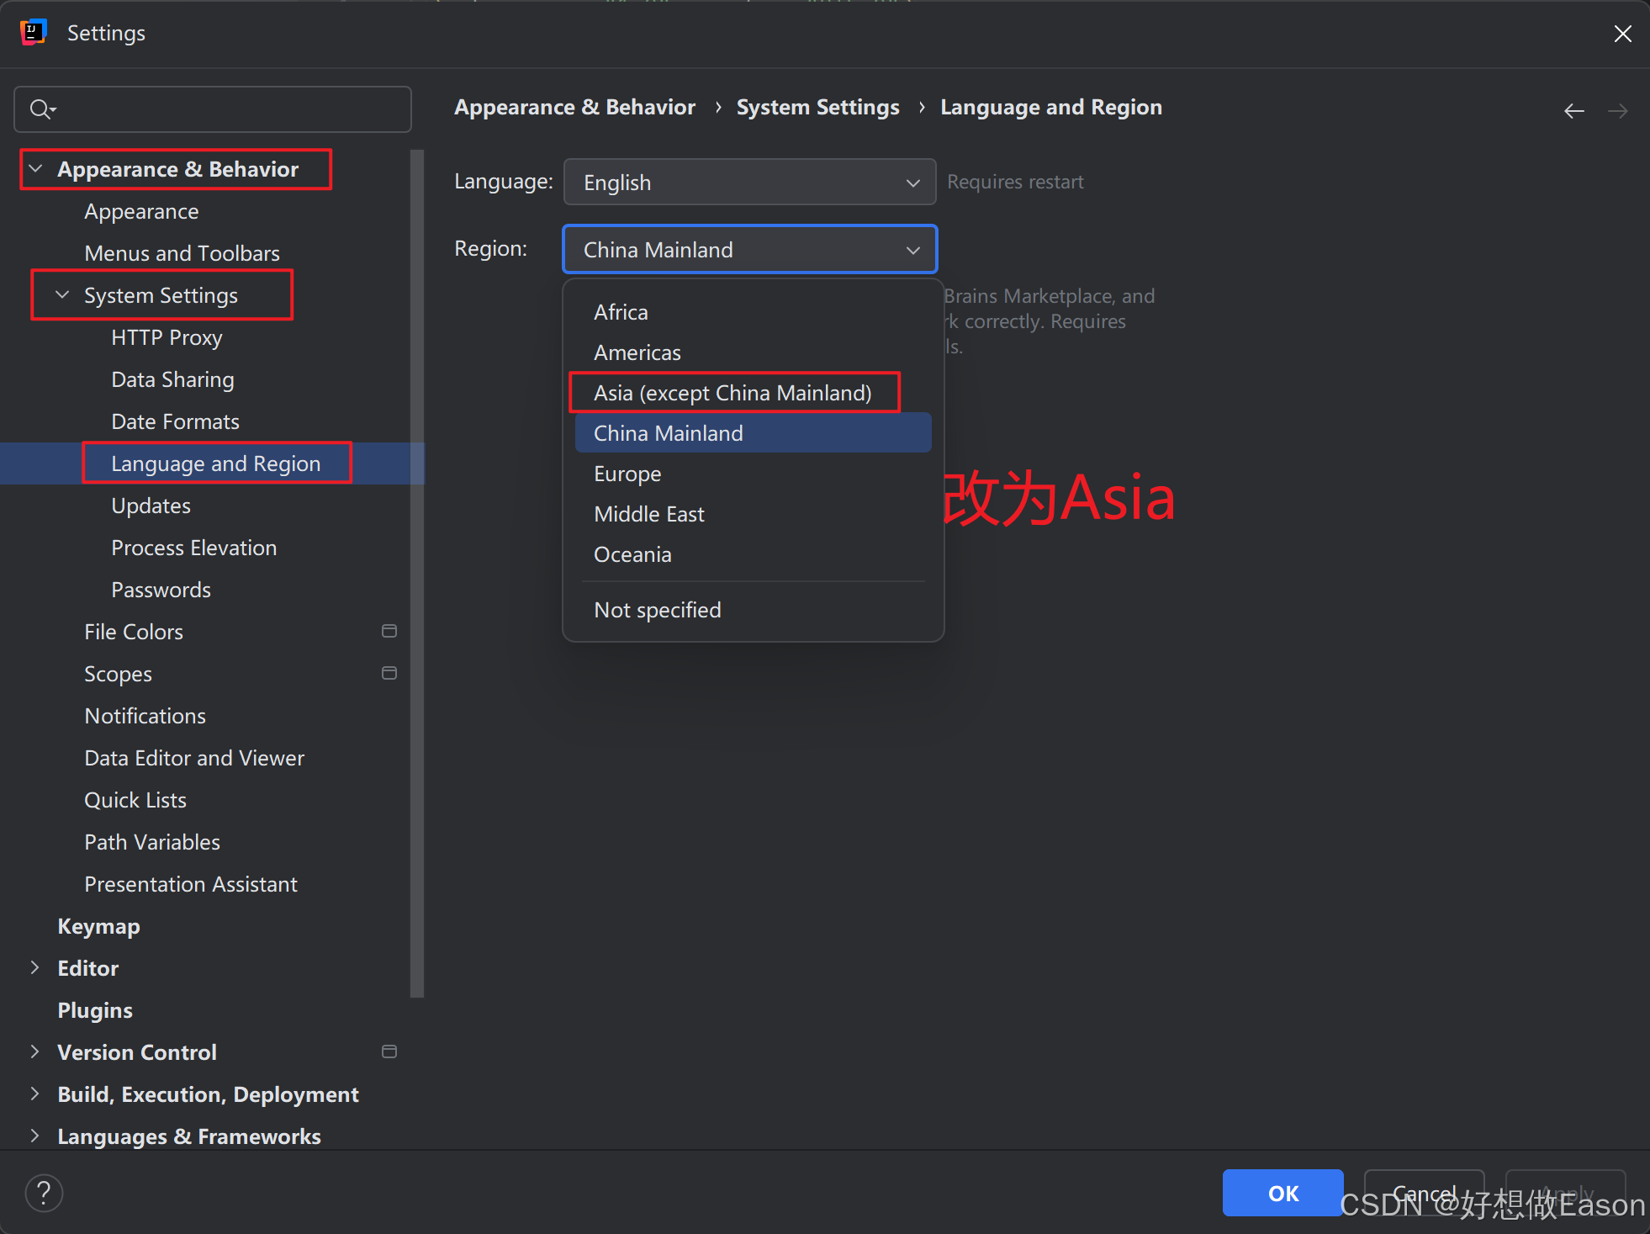Select Asia (except China Mainland) option

[732, 393]
